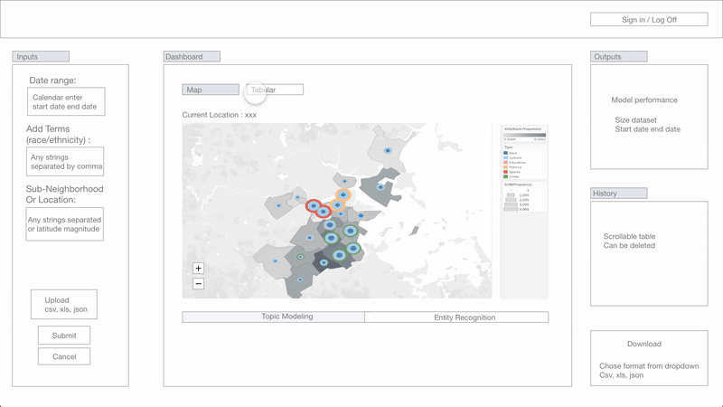Click the Culture light-blue legend swatch
This screenshot has width=723, height=407.
pyautogui.click(x=505, y=157)
